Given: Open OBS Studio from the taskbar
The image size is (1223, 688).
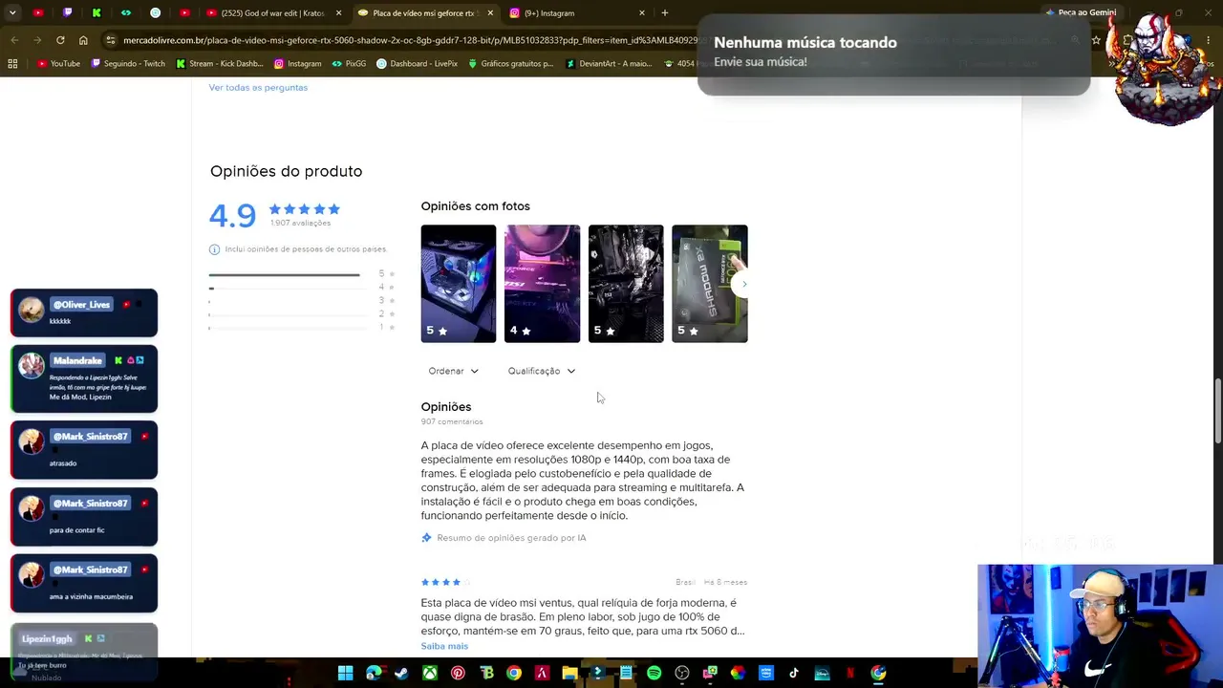Looking at the screenshot, I should click(x=681, y=673).
